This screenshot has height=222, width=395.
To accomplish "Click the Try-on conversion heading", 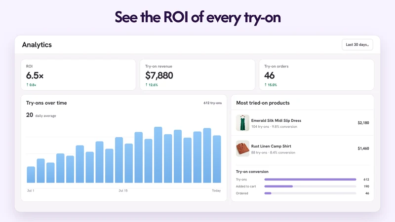I will pos(252,172).
